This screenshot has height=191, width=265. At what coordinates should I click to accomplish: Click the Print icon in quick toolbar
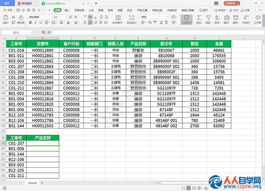(29, 10)
